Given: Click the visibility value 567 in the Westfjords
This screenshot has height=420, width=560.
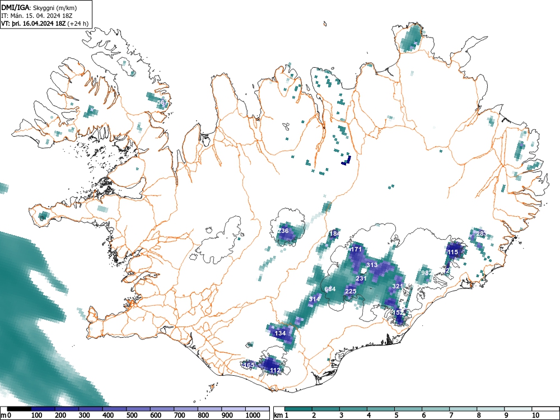Looking at the screenshot, I should click(162, 102).
